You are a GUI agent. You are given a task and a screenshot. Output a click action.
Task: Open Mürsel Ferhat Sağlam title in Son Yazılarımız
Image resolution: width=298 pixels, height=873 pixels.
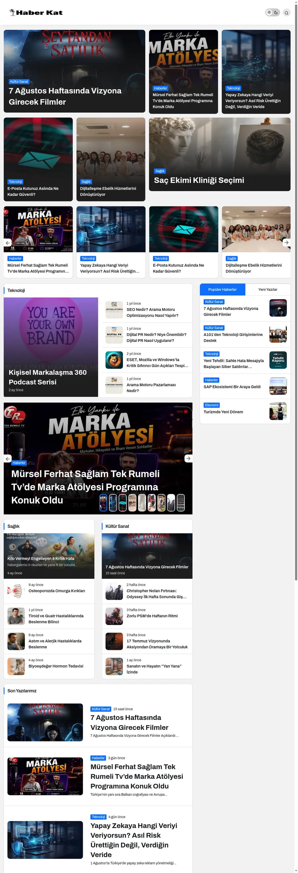pos(137,776)
